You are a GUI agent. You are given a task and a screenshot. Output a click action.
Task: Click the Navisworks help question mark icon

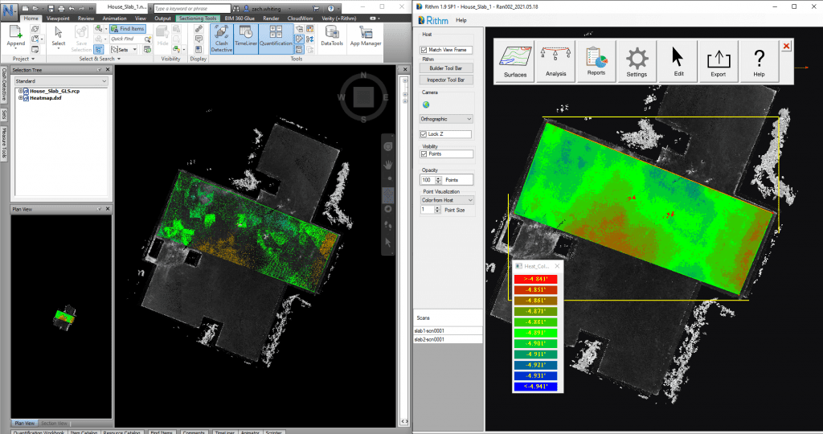coord(330,8)
